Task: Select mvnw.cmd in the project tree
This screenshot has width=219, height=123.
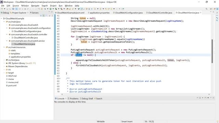Action: [x=13, y=82]
